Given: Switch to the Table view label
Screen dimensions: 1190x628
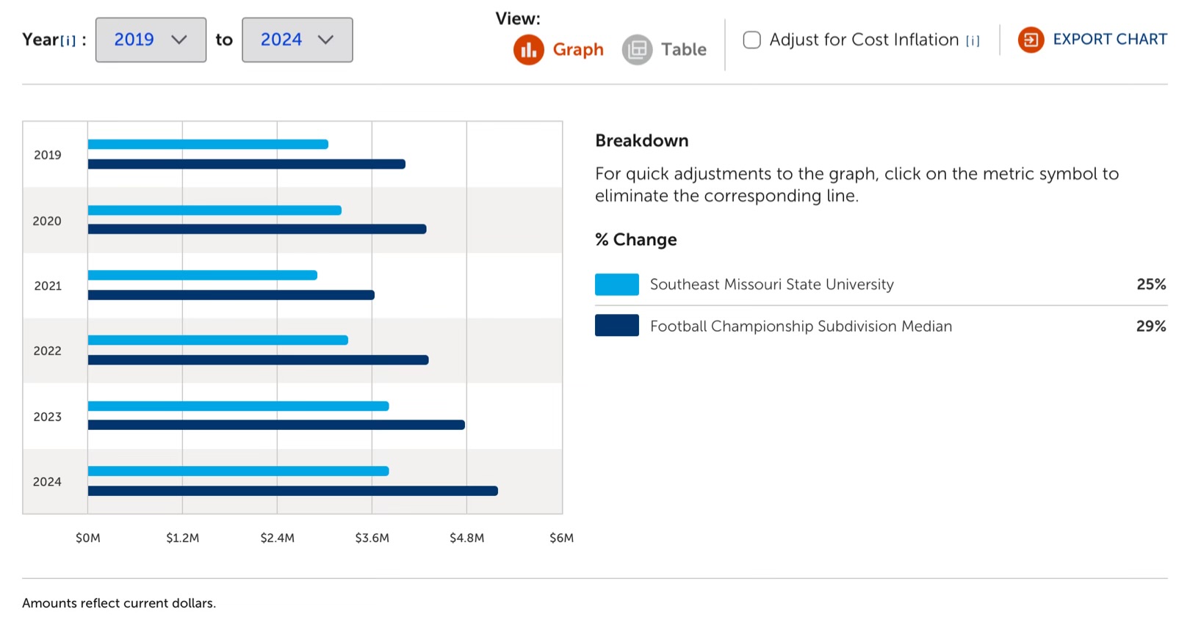Looking at the screenshot, I should pyautogui.click(x=683, y=50).
